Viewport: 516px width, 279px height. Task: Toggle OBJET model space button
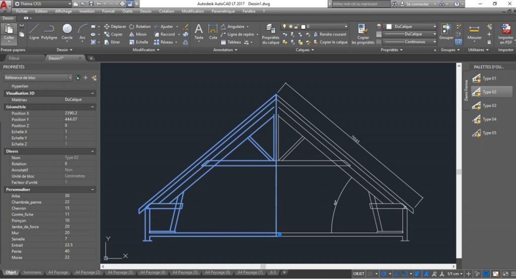click(359, 273)
